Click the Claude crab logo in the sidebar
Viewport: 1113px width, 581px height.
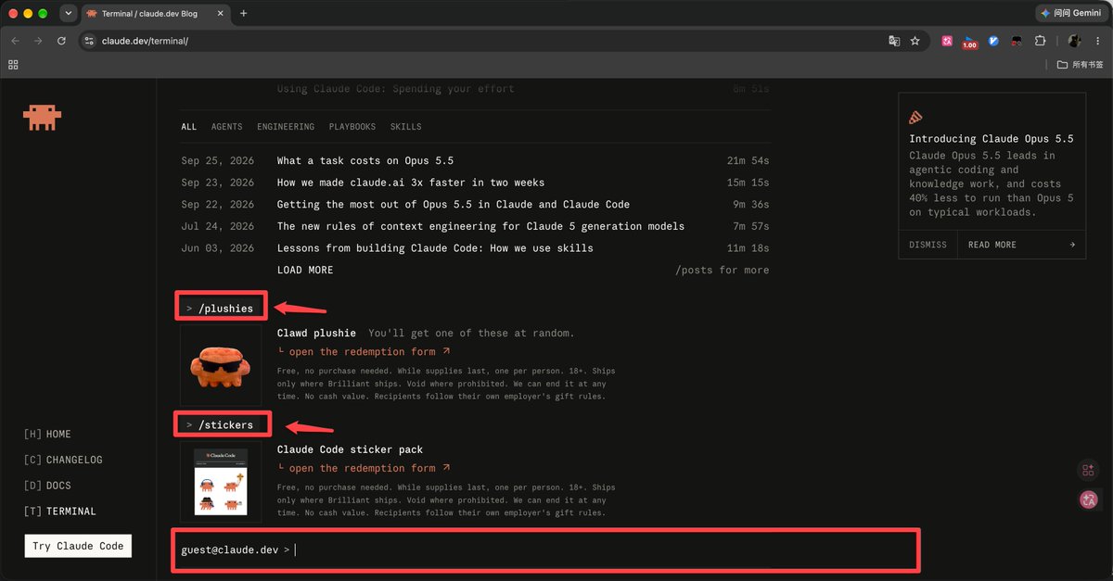(x=42, y=117)
